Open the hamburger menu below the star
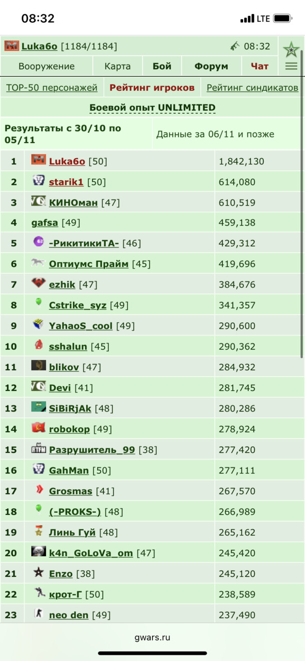The height and width of the screenshot is (661, 305). (x=291, y=66)
